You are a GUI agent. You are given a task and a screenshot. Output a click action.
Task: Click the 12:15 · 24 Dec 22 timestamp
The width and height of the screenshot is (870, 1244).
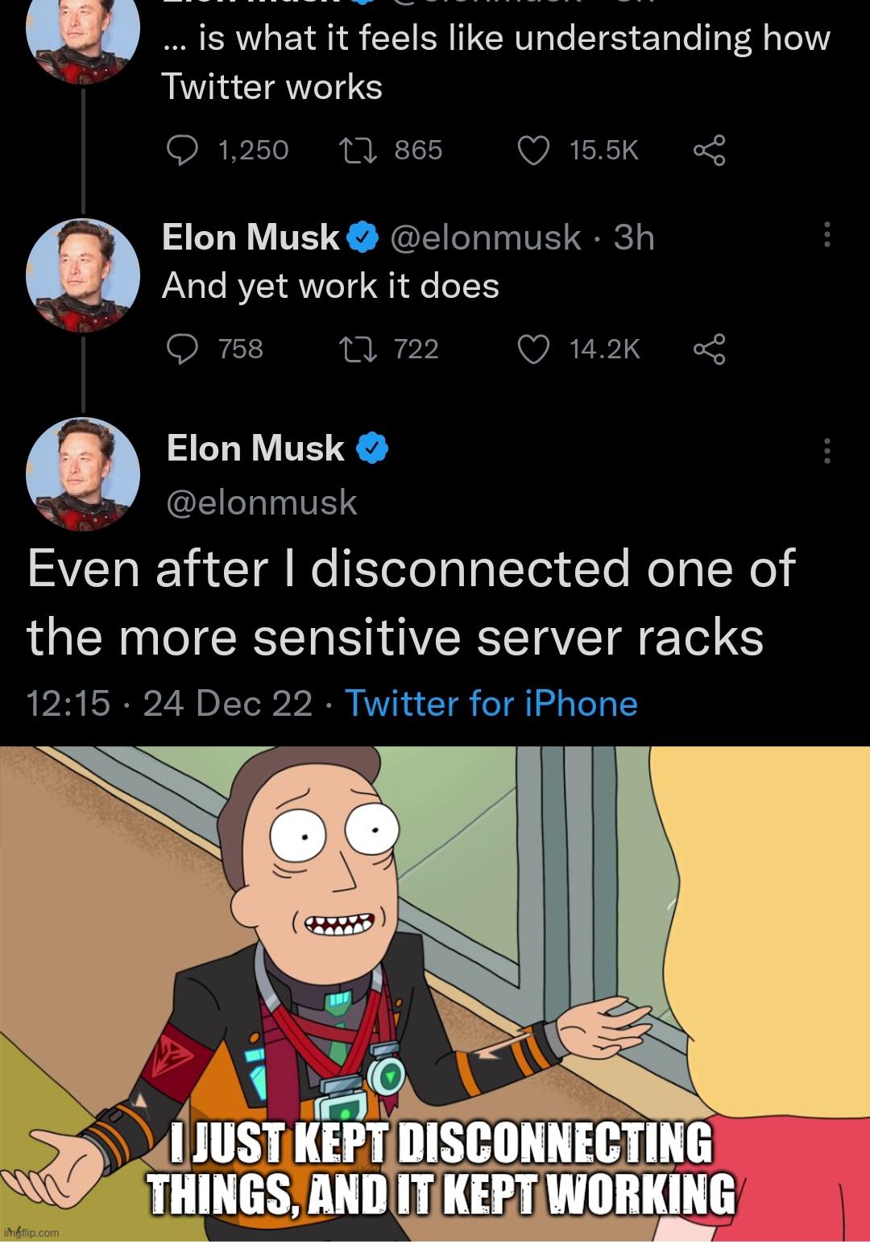click(169, 704)
